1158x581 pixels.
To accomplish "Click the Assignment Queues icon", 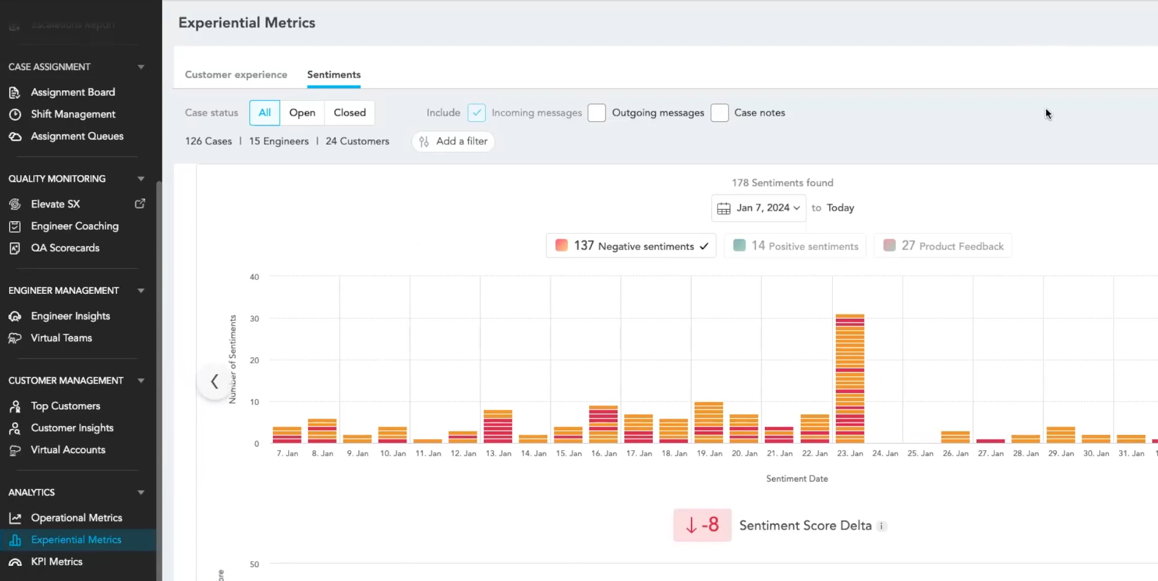I will [x=15, y=137].
